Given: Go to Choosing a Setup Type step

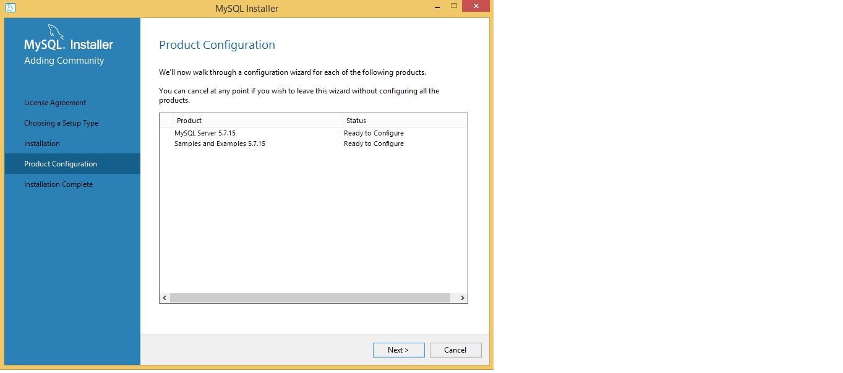Looking at the screenshot, I should (61, 123).
